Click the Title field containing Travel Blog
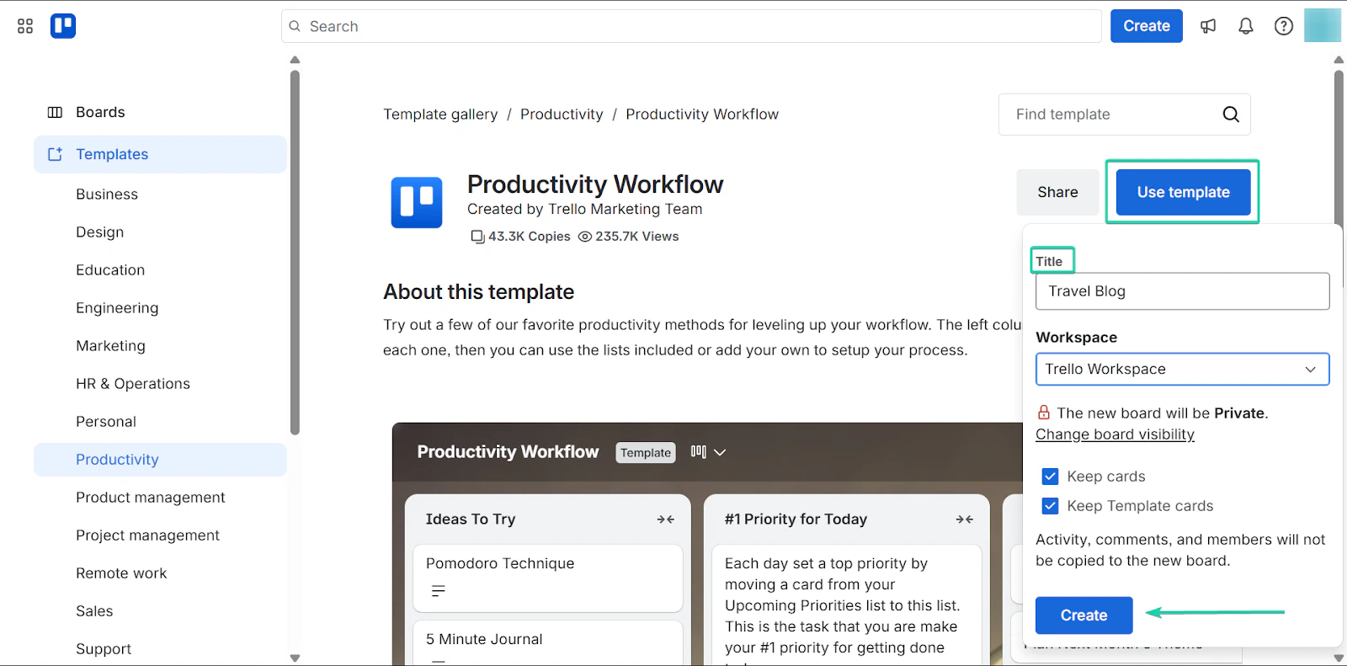The height and width of the screenshot is (666, 1347). click(1182, 291)
